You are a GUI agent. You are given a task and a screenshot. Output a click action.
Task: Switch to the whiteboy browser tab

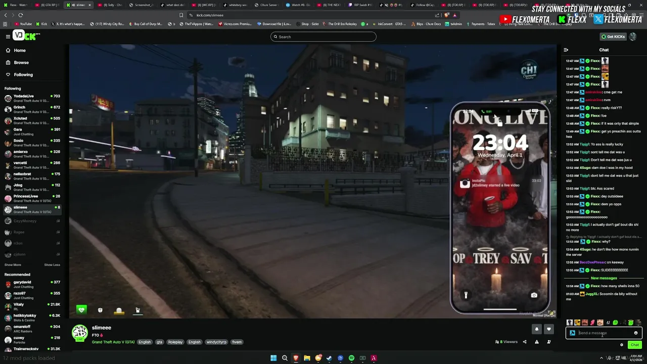(x=235, y=5)
